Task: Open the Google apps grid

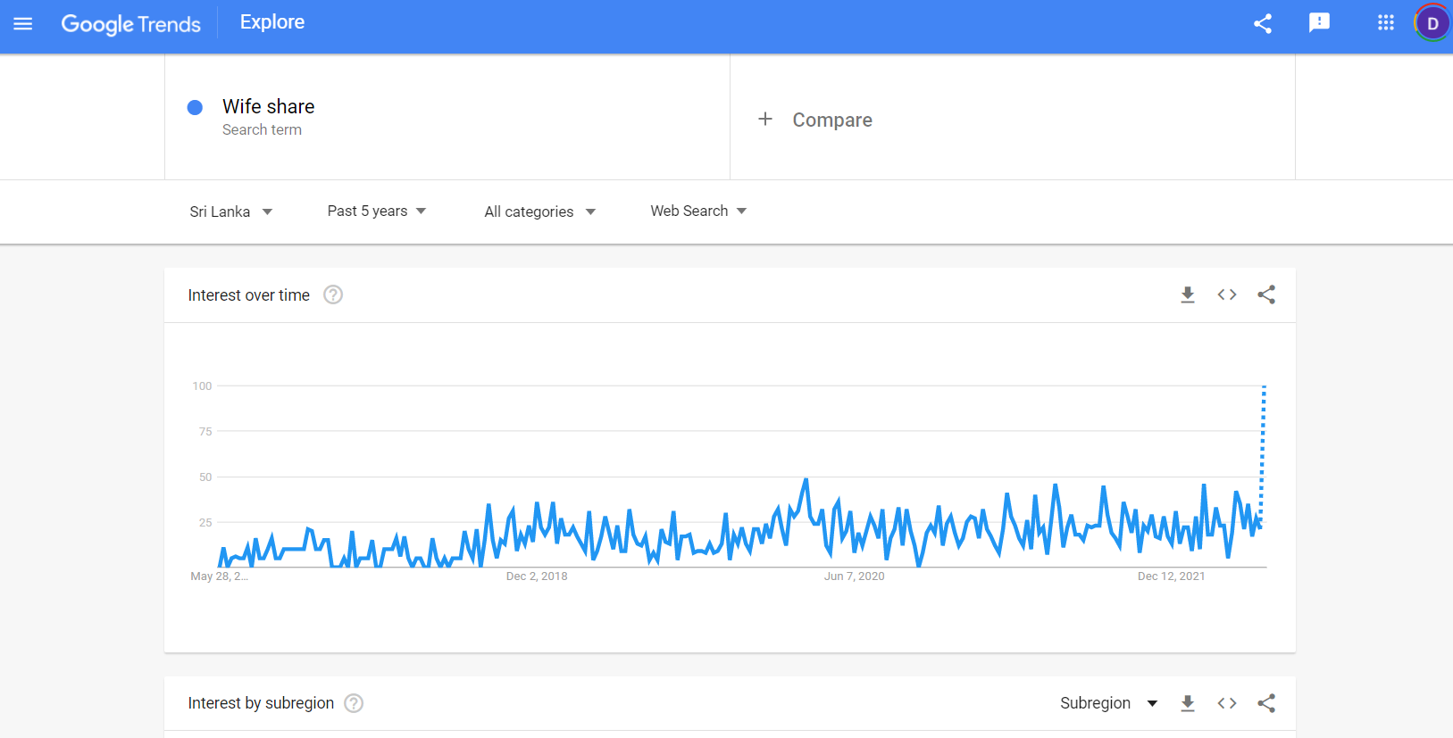Action: tap(1386, 23)
